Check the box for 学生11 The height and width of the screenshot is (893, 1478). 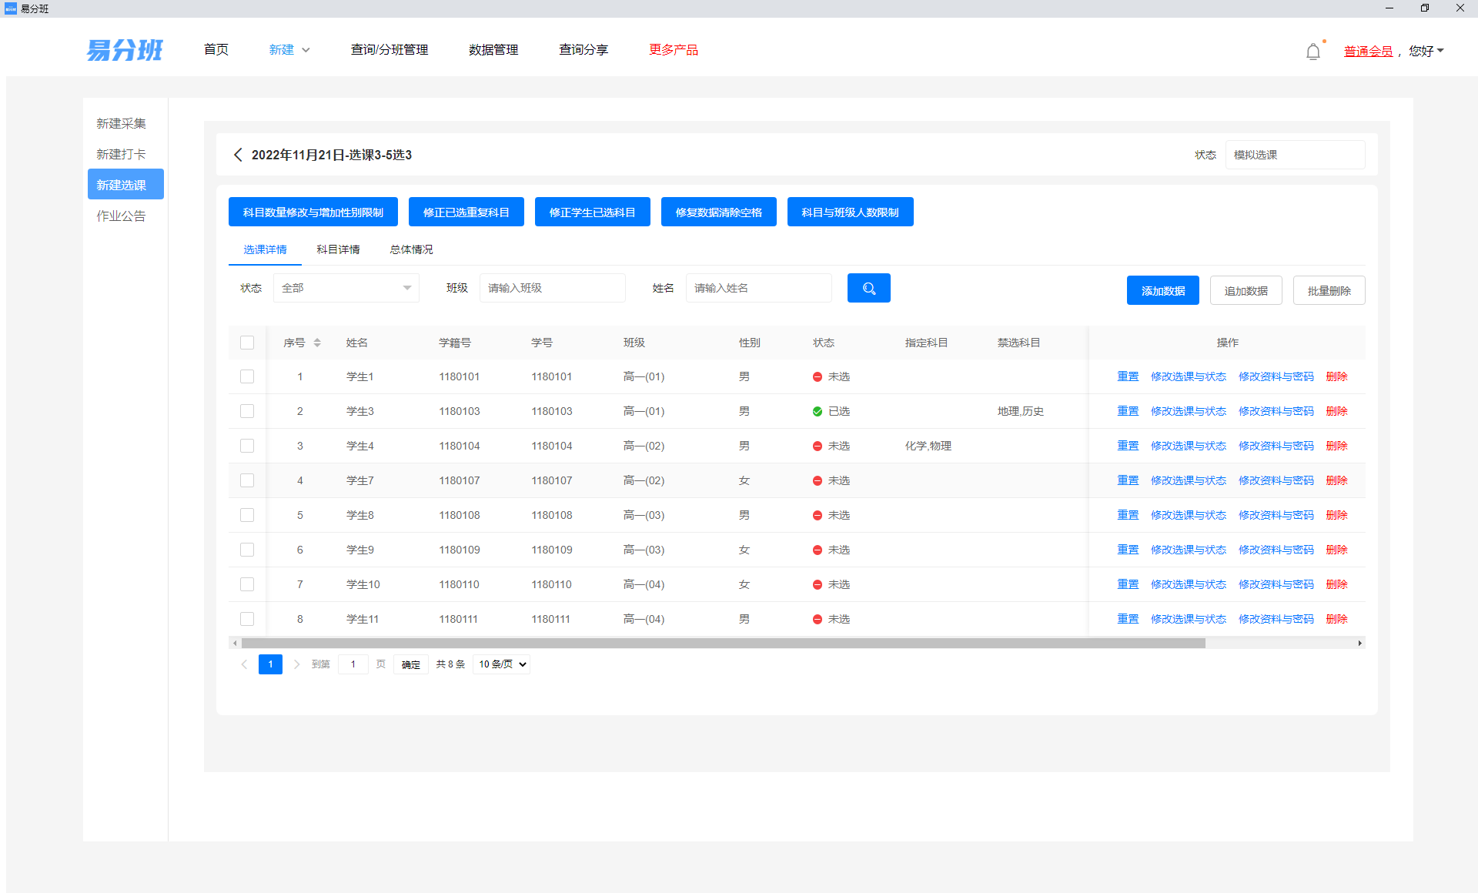[x=247, y=619]
